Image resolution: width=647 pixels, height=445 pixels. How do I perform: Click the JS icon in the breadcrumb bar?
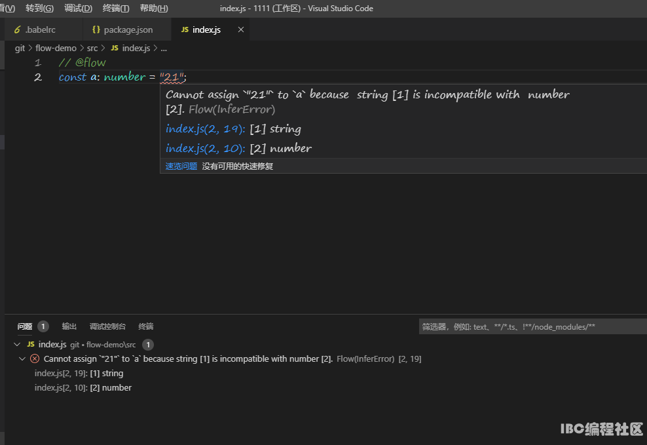pyautogui.click(x=115, y=48)
